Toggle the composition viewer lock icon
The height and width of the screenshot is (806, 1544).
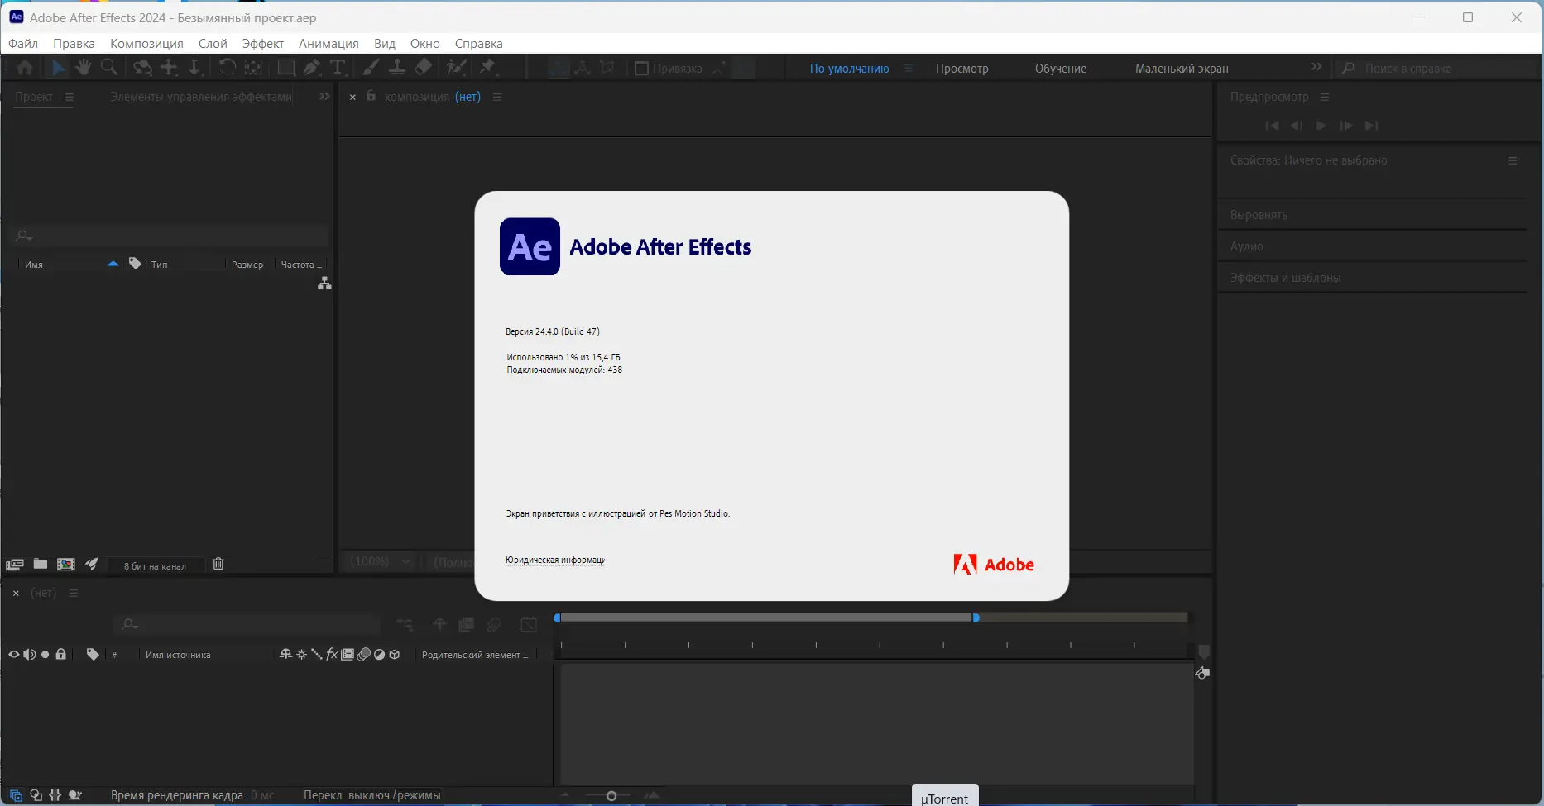(x=371, y=97)
